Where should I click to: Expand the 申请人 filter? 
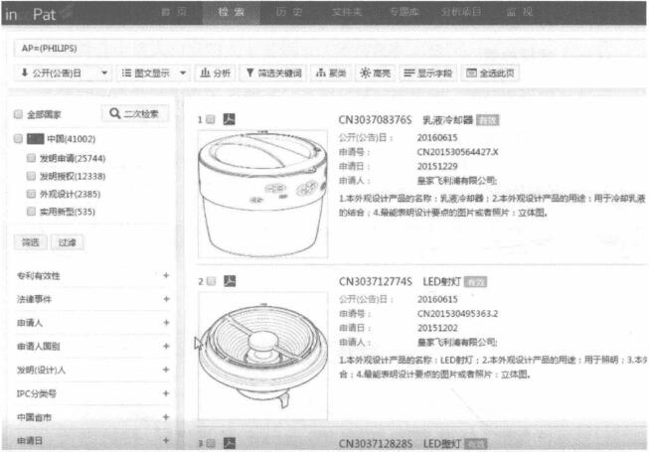click(x=166, y=322)
